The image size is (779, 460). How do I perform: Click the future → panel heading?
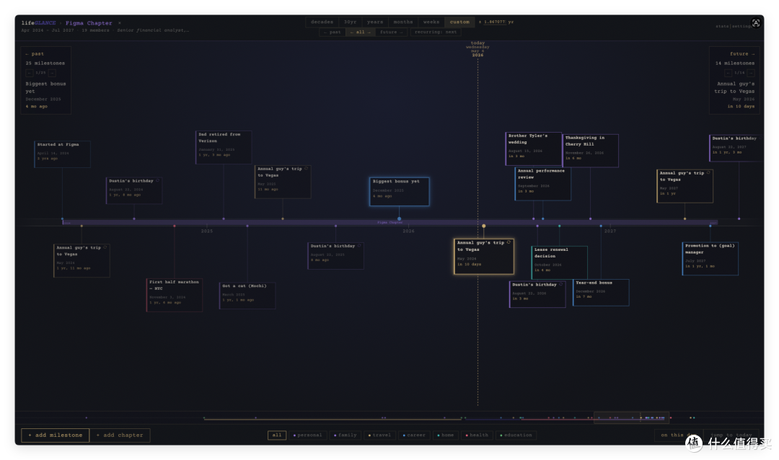[742, 53]
